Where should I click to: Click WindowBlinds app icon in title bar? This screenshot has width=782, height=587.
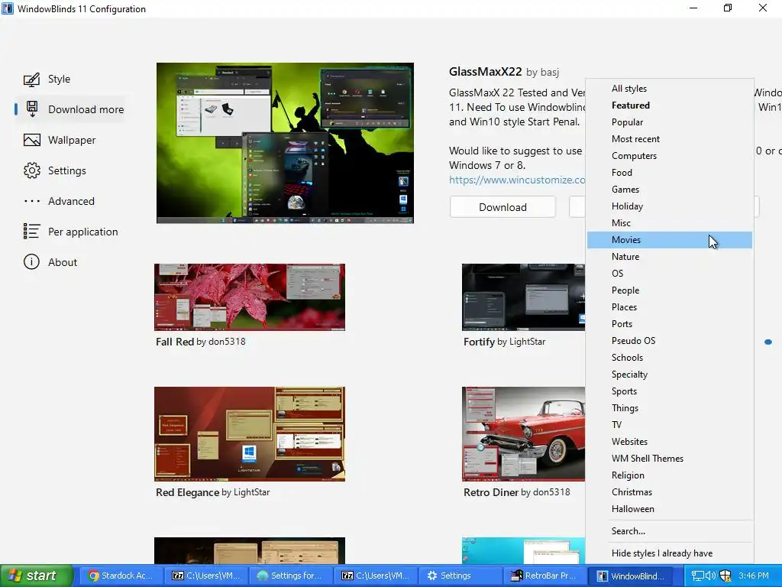pyautogui.click(x=8, y=8)
